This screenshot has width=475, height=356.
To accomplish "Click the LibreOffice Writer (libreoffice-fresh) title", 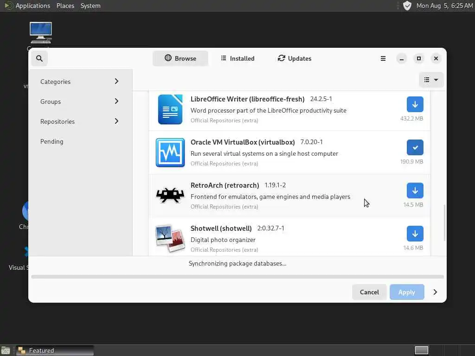I will 248,99.
